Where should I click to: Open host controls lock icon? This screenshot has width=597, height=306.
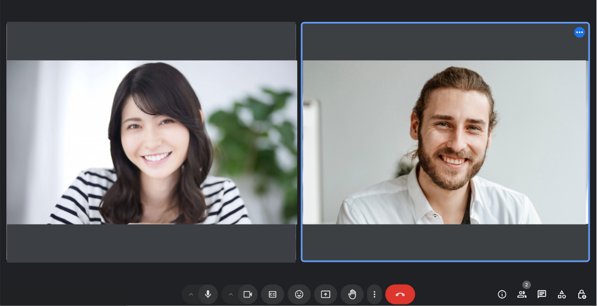[582, 294]
